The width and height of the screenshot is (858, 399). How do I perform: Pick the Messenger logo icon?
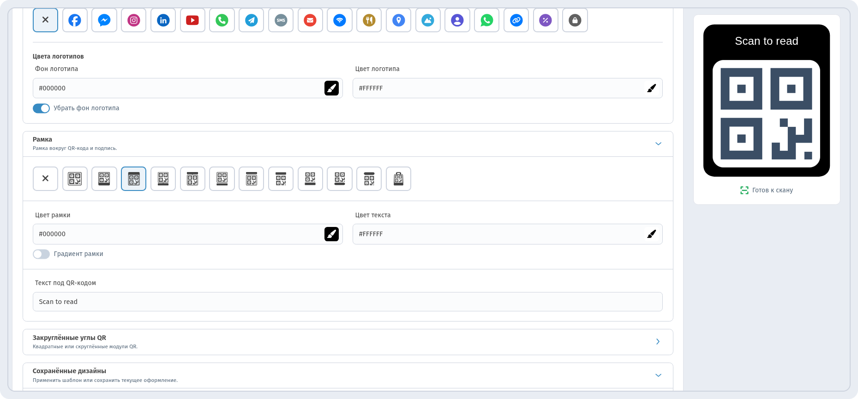(104, 20)
